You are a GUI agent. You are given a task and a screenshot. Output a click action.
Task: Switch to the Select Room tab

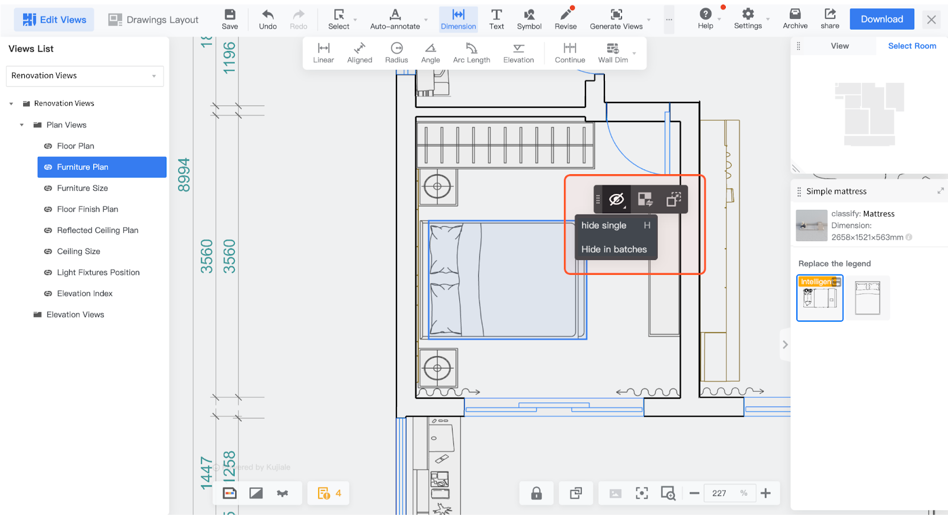tap(912, 46)
